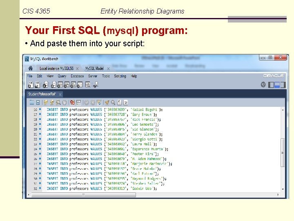The height and width of the screenshot is (221, 294).
Task: Create a new stored procedure icon
Action: 73,85
